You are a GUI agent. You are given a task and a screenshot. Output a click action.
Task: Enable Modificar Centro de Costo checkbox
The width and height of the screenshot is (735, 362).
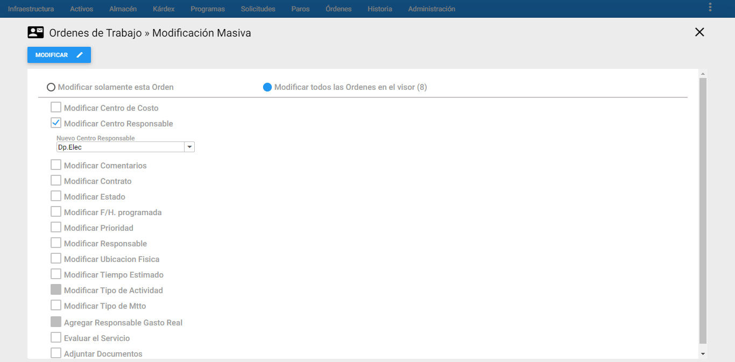pos(56,107)
